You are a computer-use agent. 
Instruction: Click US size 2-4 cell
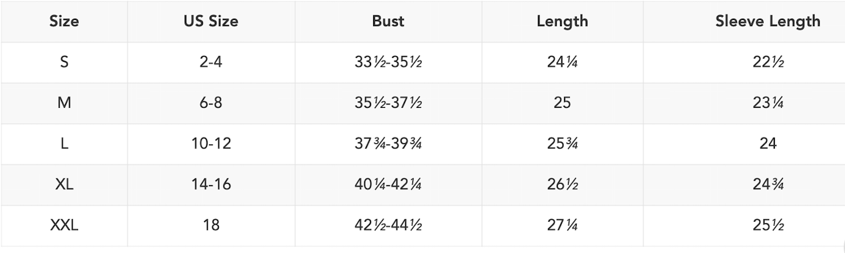[211, 63]
